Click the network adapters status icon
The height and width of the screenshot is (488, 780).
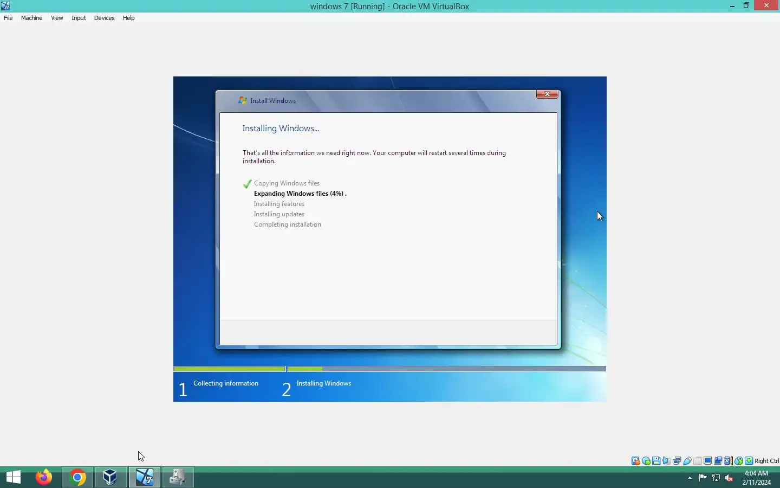click(677, 461)
